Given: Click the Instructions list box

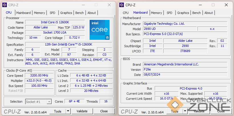Looking at the screenshot, I should tap(68, 62).
